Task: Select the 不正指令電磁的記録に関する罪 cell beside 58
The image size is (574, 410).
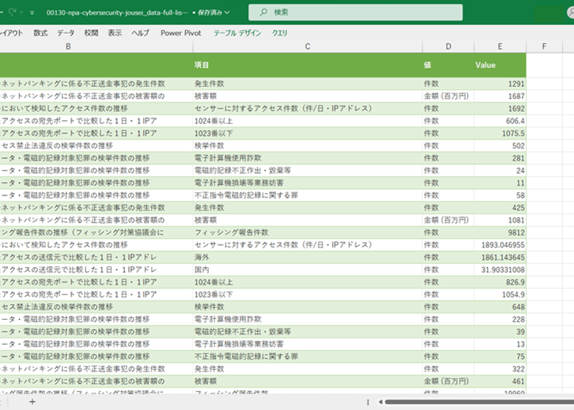Action: click(x=307, y=196)
